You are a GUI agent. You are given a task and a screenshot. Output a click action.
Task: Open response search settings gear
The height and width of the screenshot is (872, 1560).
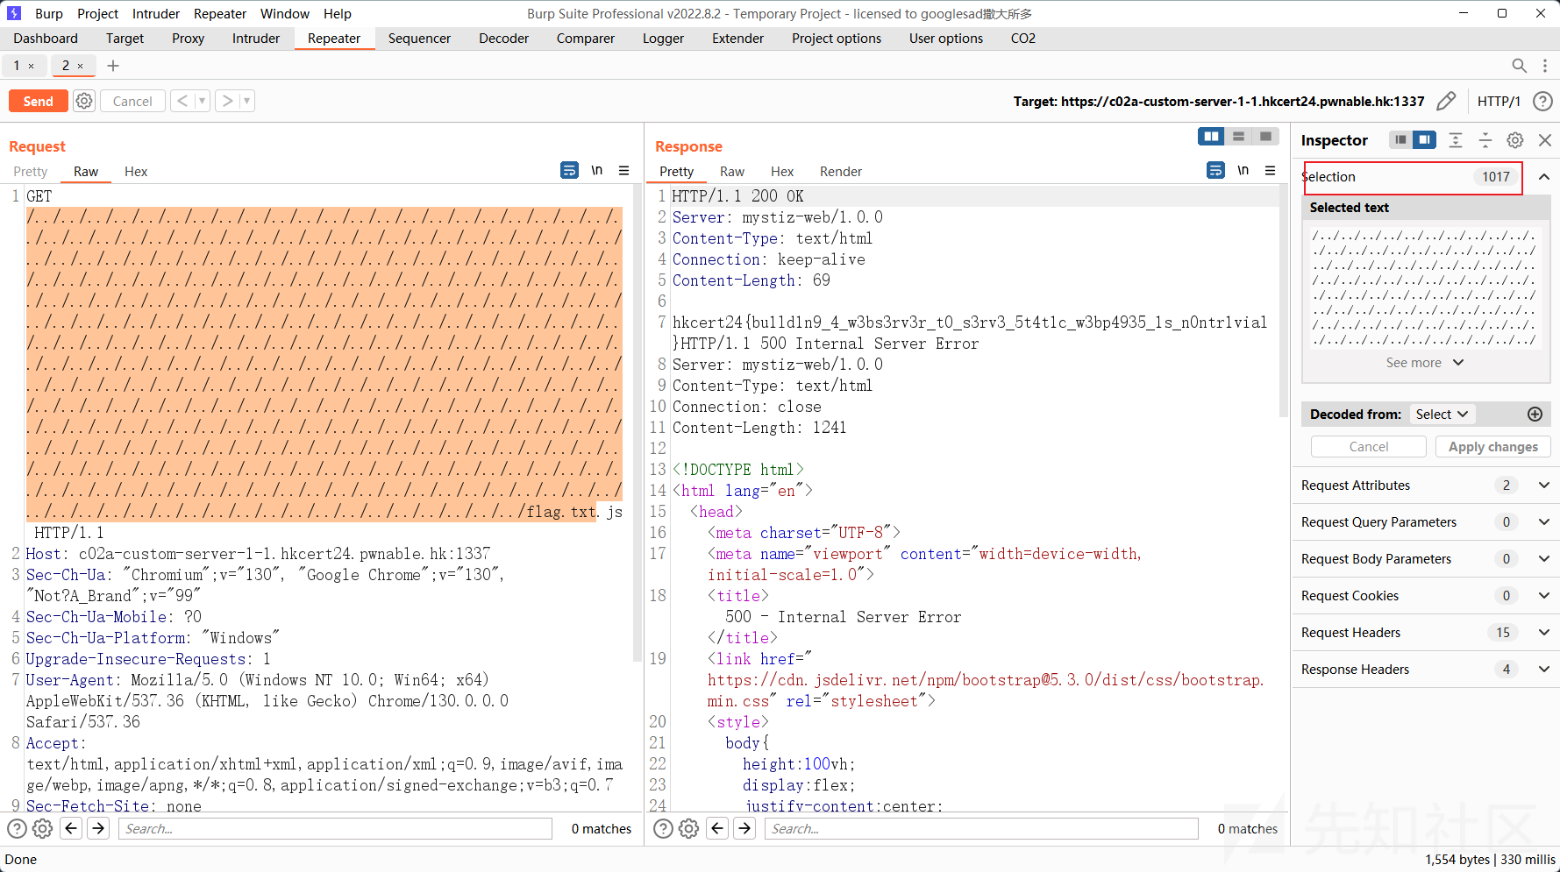tap(689, 828)
